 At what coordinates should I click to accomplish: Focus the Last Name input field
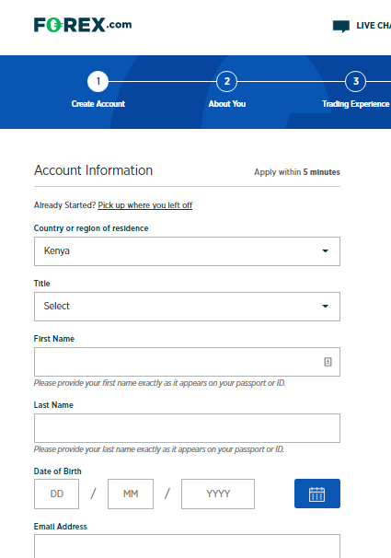click(x=187, y=428)
